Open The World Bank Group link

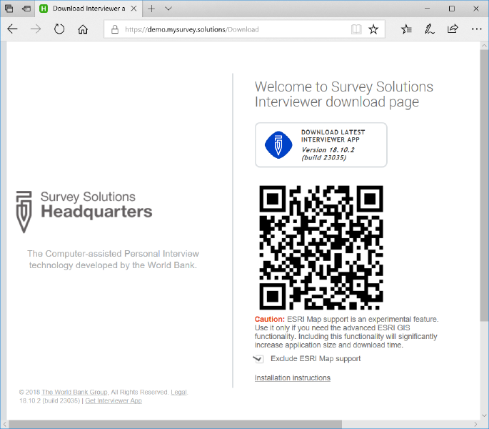(x=74, y=392)
